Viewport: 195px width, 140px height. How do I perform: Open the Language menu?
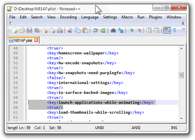90,17
